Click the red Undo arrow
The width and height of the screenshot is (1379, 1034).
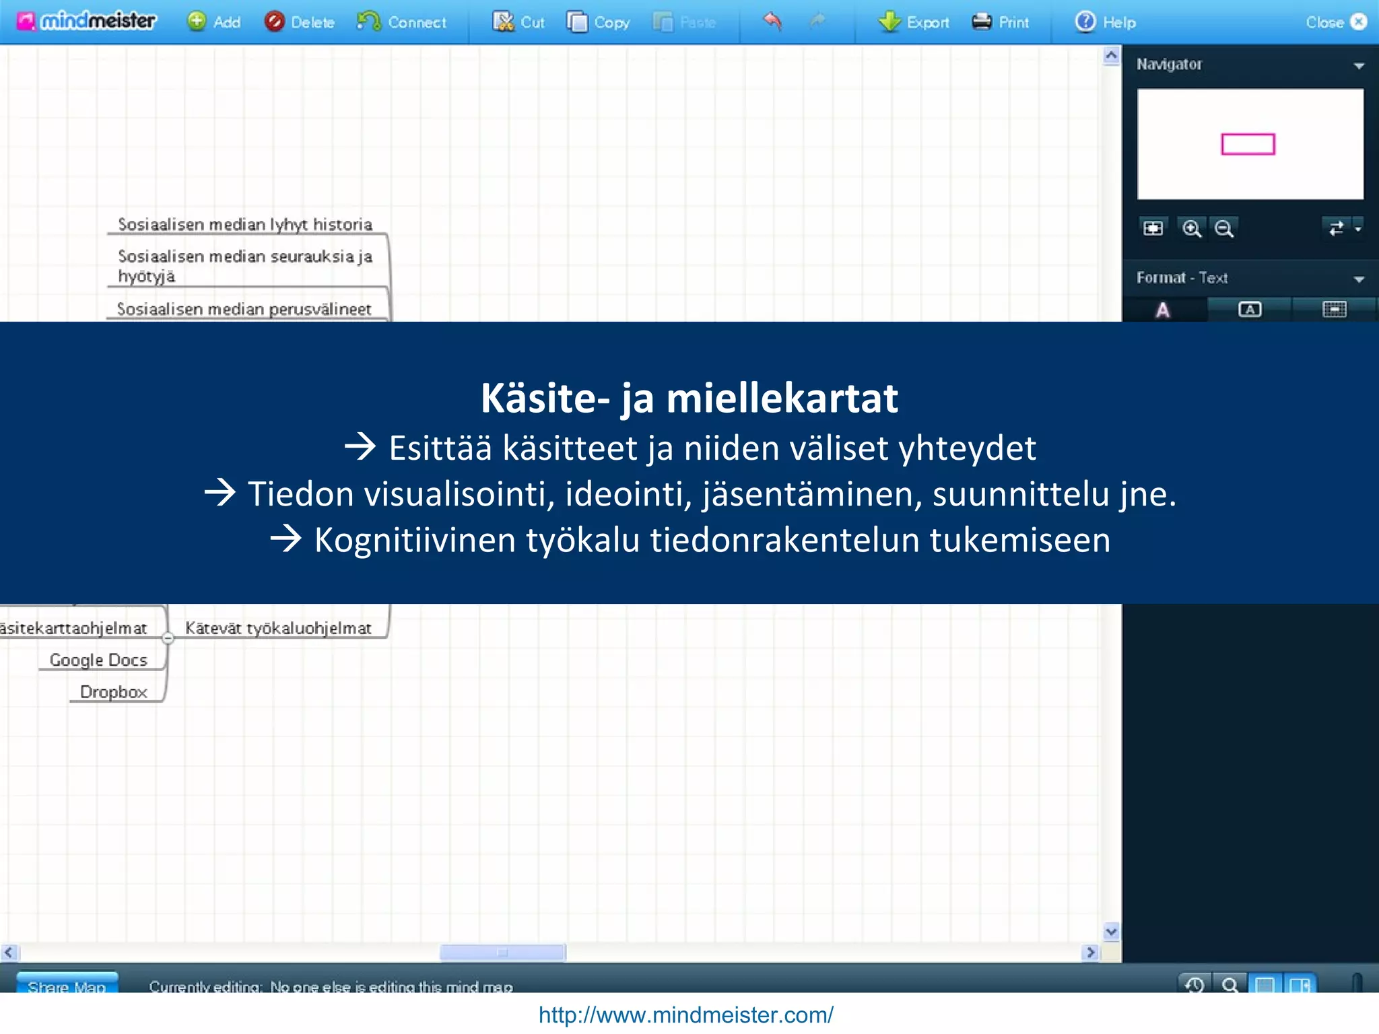tap(772, 22)
